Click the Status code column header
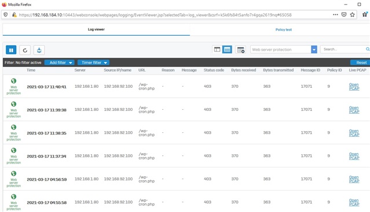Screen dimensions: 370x212 tap(214, 70)
